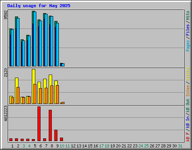
Task: Select day 15 on the x-axis
Action: click(x=90, y=146)
